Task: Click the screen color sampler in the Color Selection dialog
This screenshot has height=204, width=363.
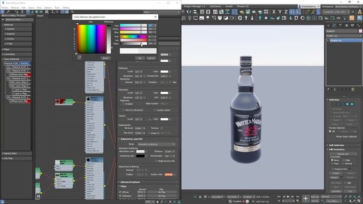Action: pyautogui.click(x=79, y=57)
